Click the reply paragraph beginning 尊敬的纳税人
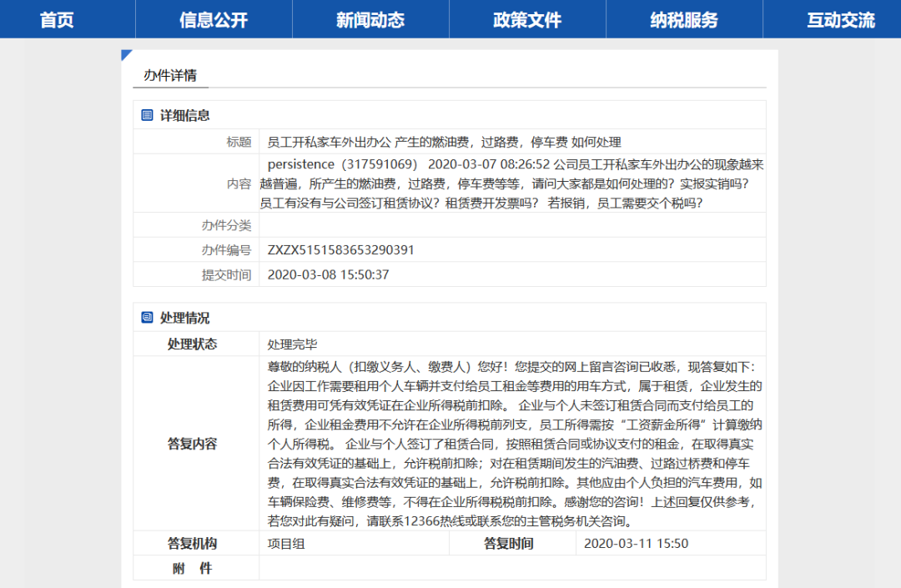 [515, 444]
